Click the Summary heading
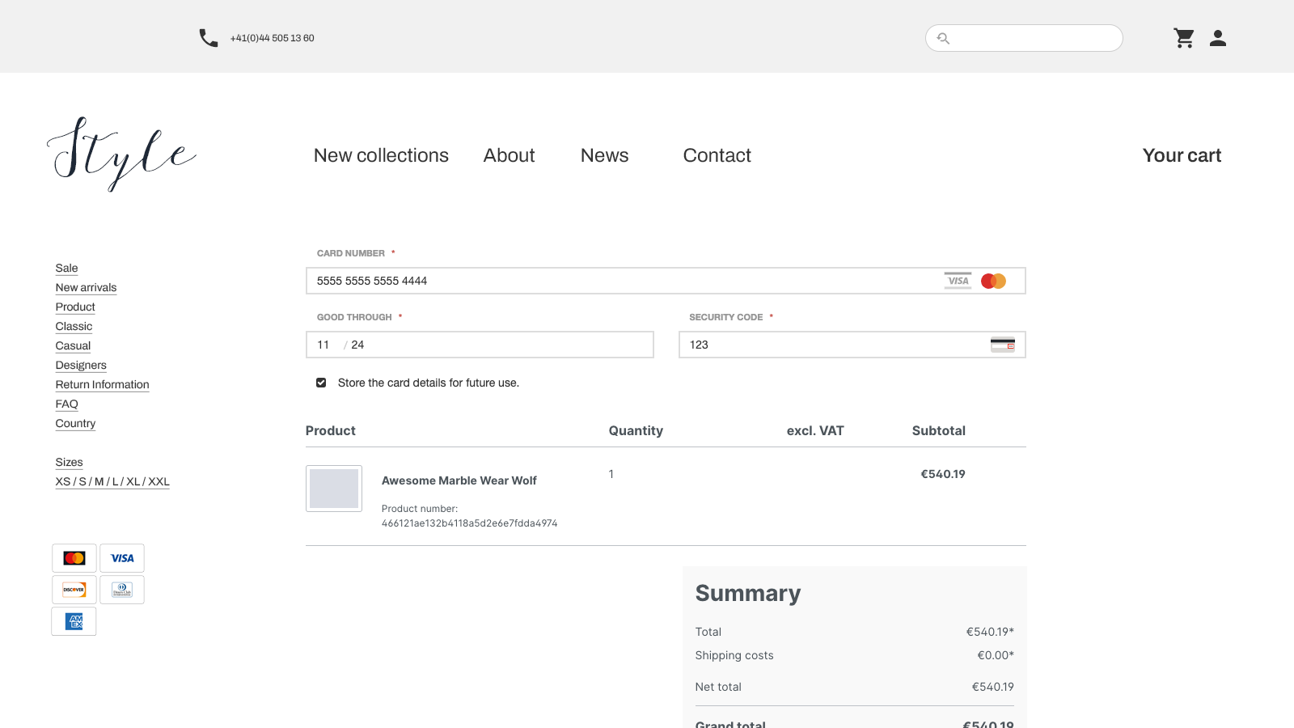 point(748,594)
